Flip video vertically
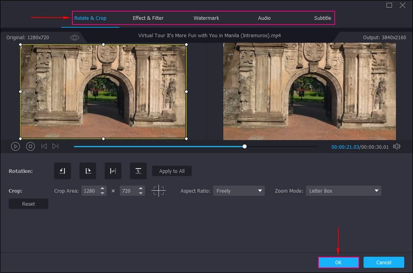The width and height of the screenshot is (413, 273). (x=138, y=171)
